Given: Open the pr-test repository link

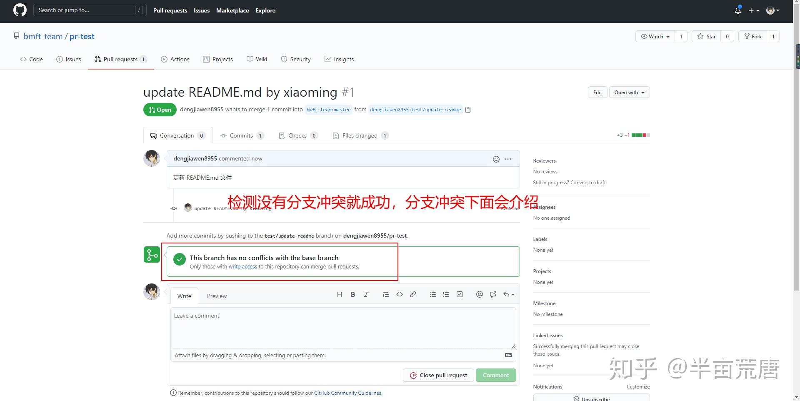Looking at the screenshot, I should pos(82,36).
